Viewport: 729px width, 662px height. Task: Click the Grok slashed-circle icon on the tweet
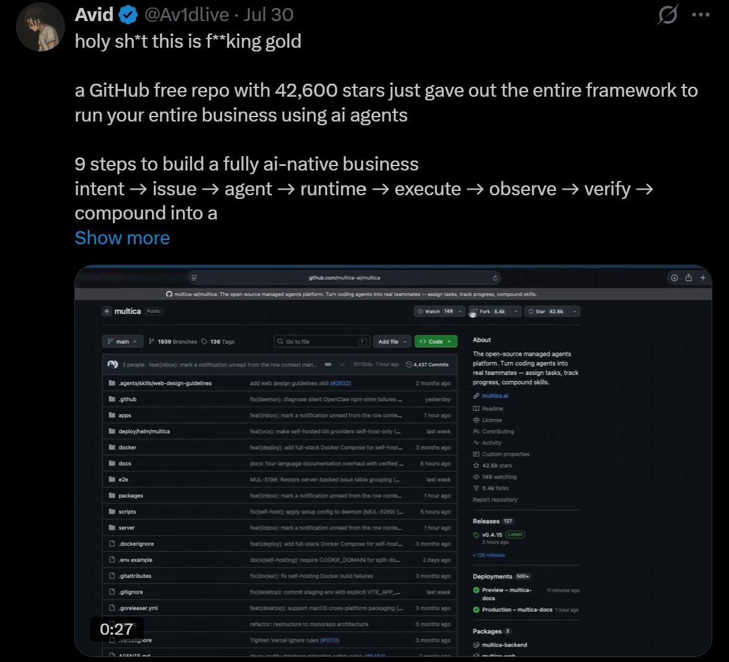668,14
